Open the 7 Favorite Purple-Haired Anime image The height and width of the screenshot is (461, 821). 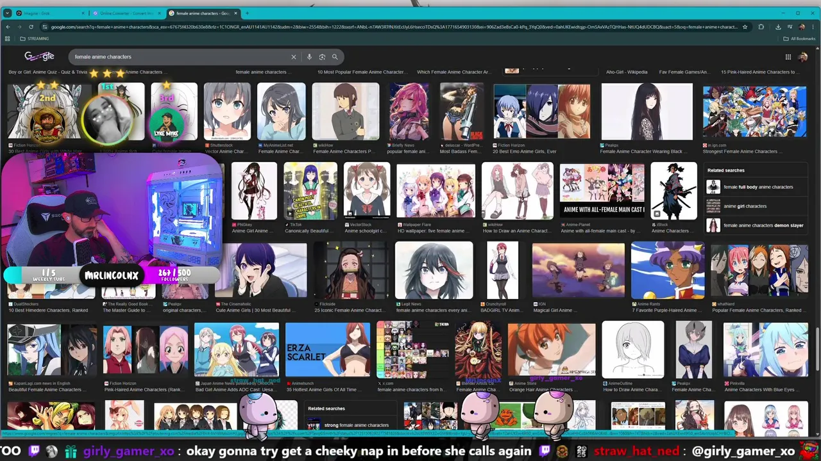click(668, 270)
